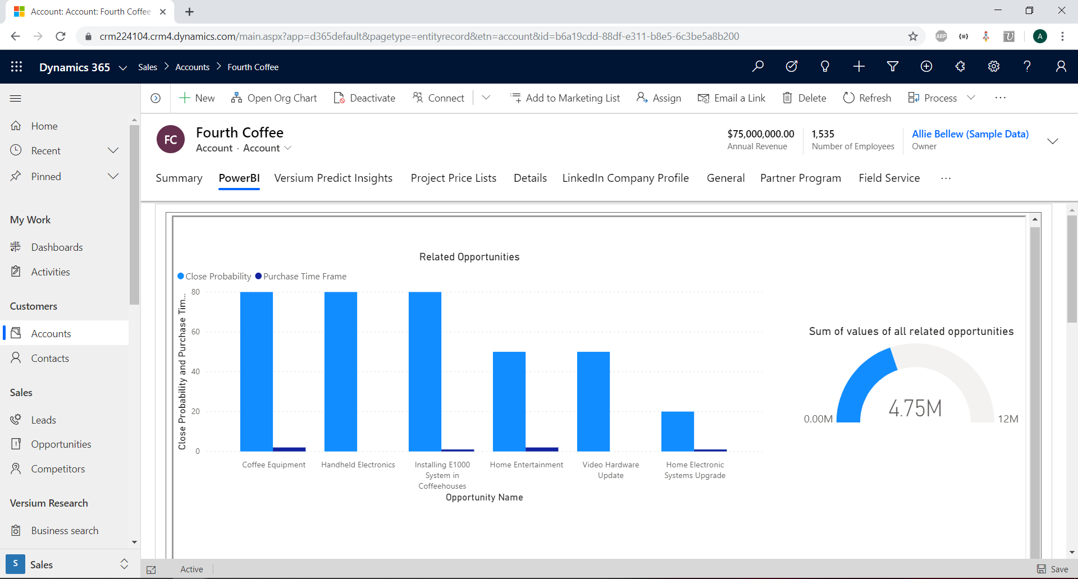Expand Dynamics 365 app switcher chevron
1078x579 pixels.
coord(123,68)
